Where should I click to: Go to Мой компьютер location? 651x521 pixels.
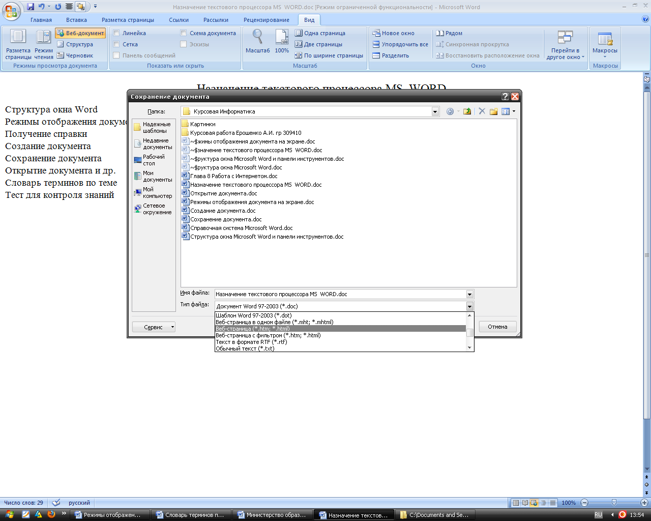(x=154, y=192)
